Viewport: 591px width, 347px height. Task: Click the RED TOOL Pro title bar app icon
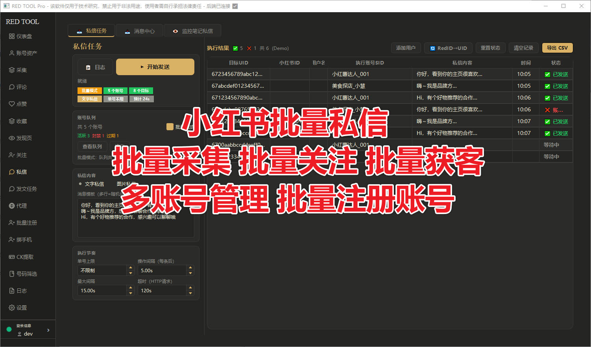click(6, 6)
